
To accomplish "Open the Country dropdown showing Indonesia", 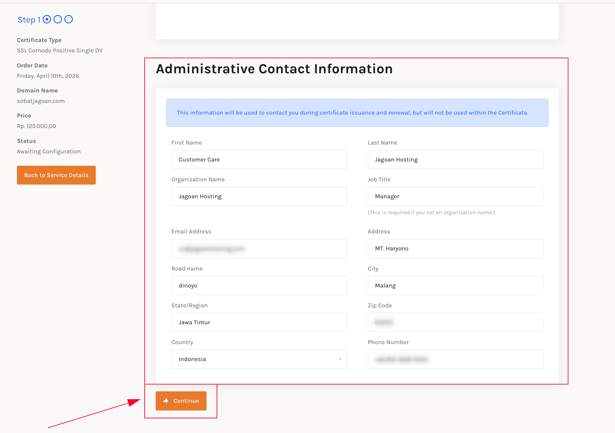I will pyautogui.click(x=259, y=359).
